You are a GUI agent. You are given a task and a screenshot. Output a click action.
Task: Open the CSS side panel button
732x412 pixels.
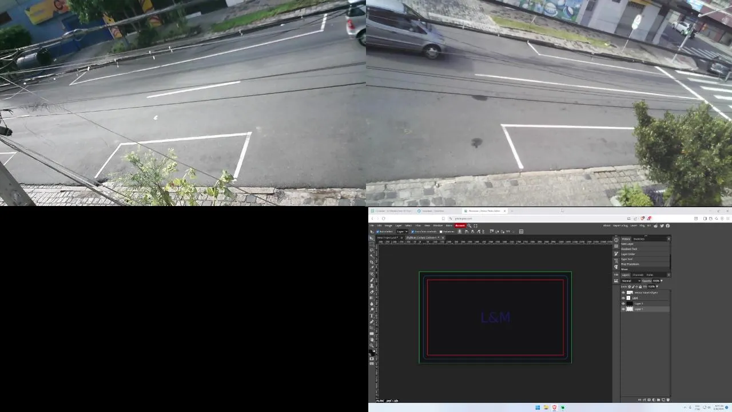click(x=616, y=275)
